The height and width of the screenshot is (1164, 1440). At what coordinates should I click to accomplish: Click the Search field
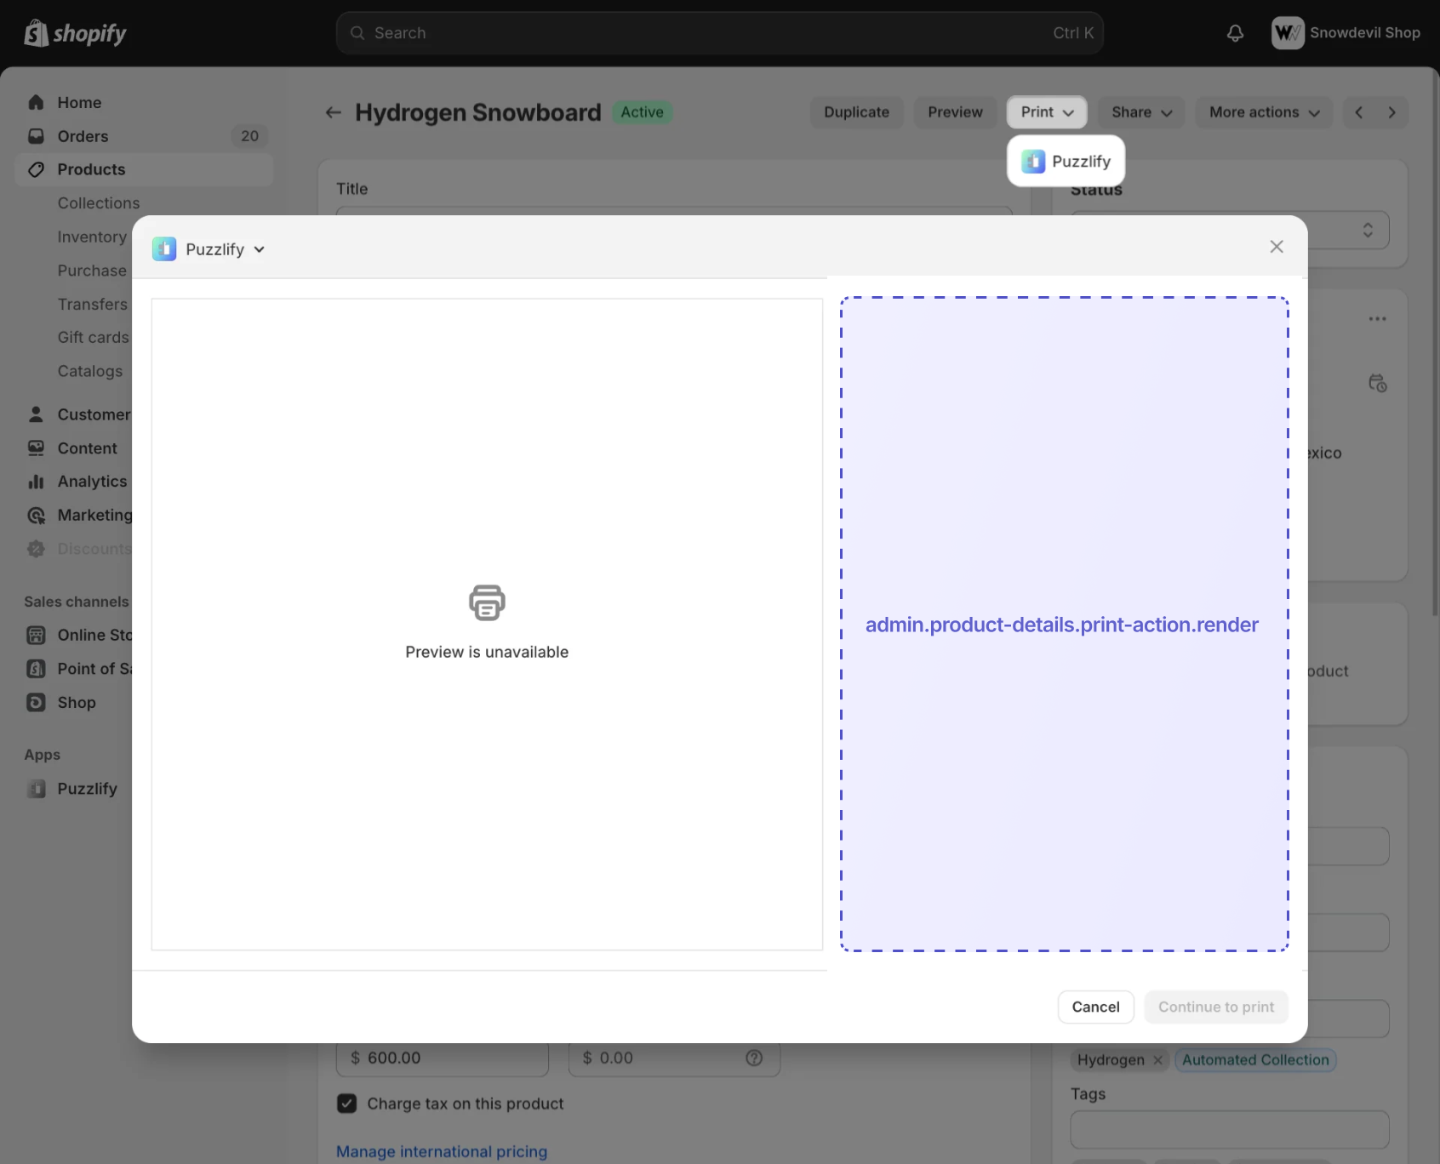click(x=720, y=33)
